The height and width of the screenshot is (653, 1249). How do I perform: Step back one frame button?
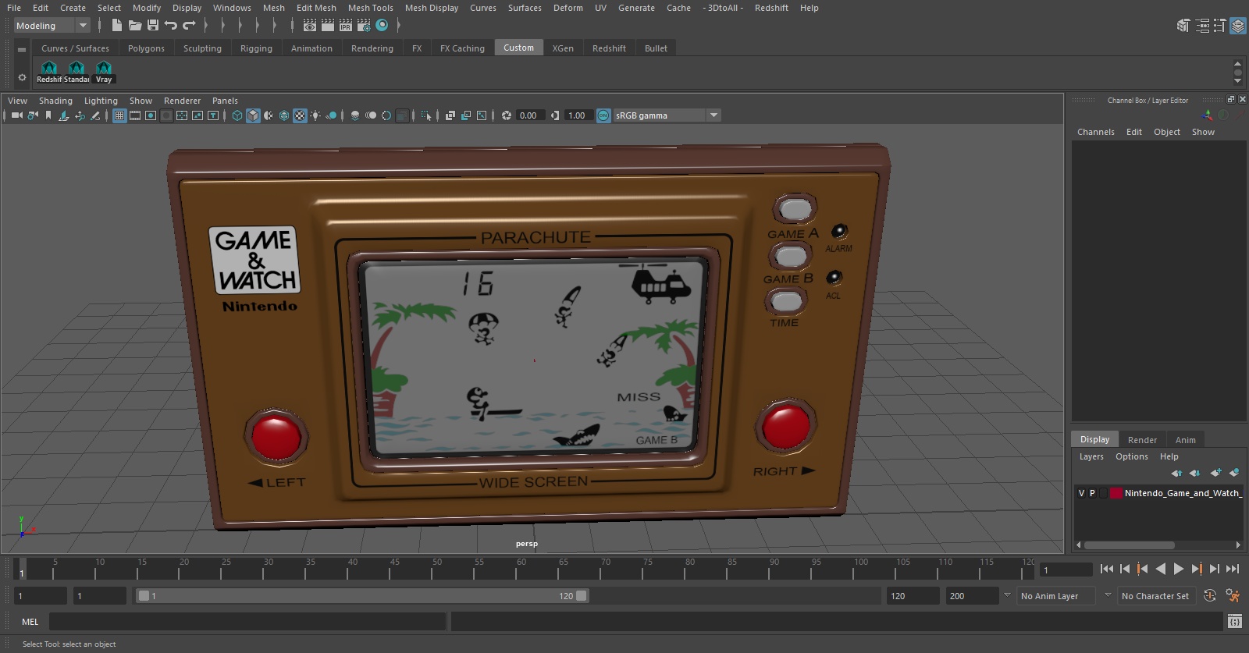point(1125,570)
